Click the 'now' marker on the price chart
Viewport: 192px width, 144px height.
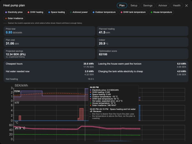click(17, 91)
